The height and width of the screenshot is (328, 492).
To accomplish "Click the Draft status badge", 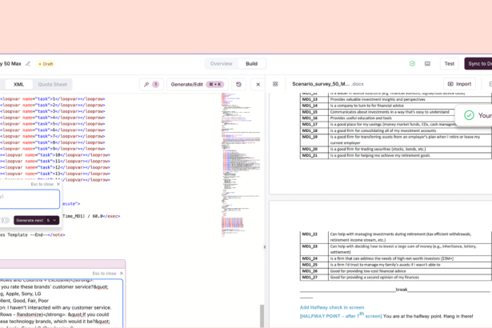I will pos(46,64).
